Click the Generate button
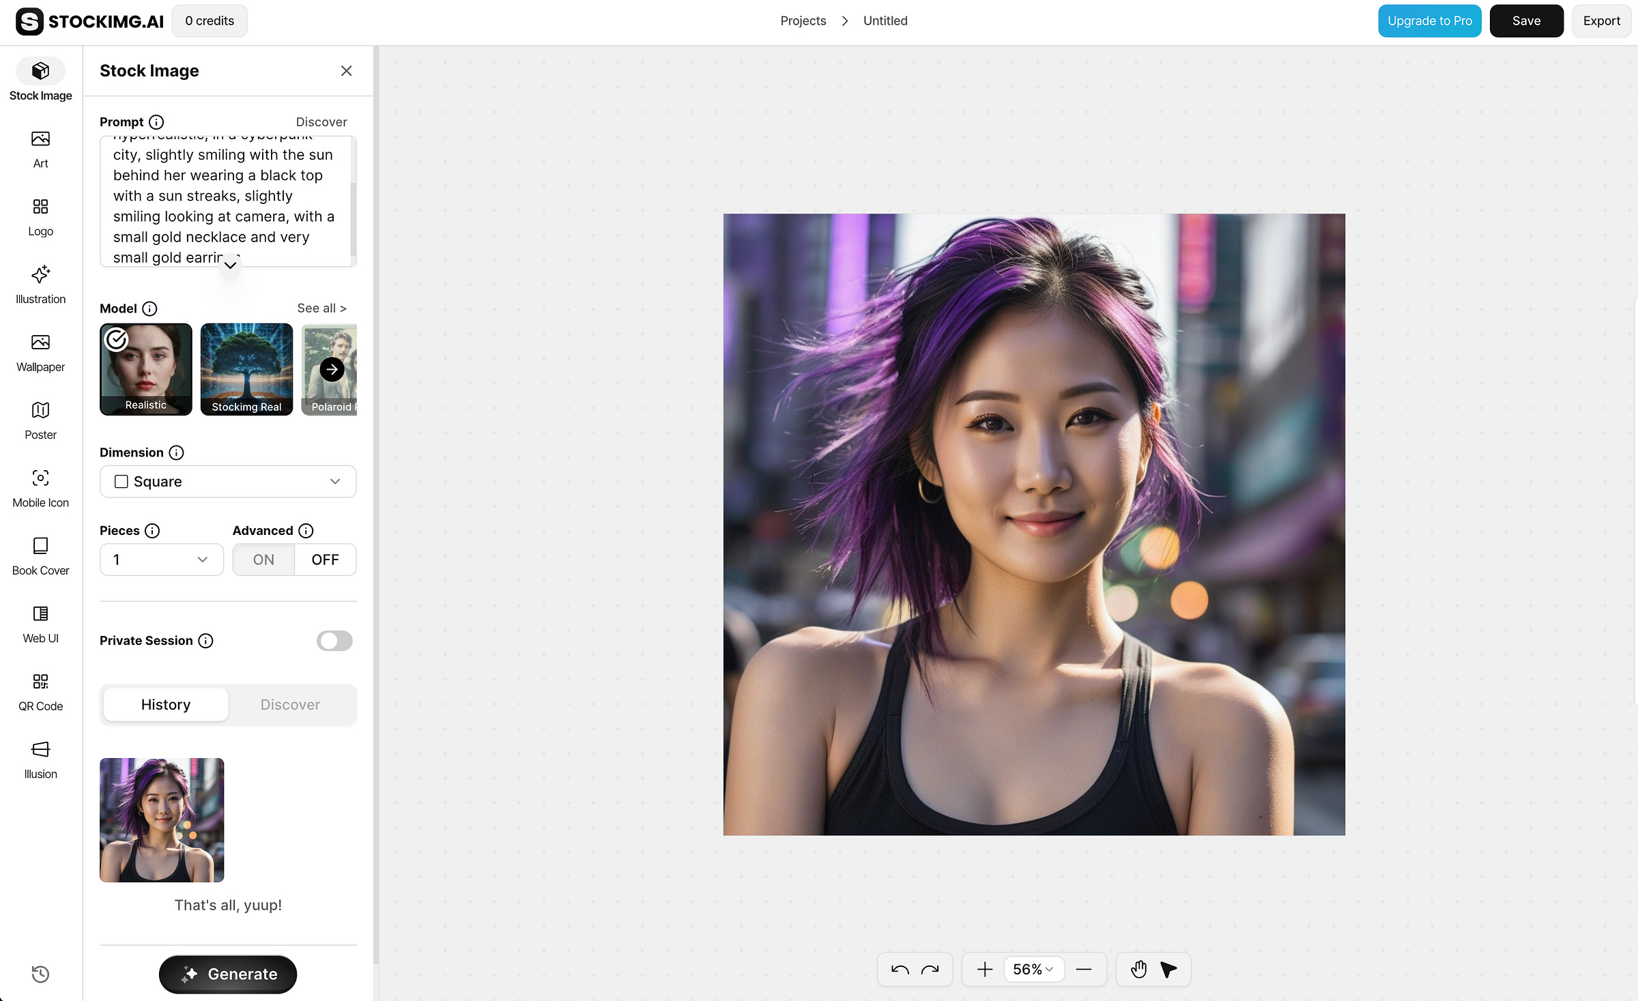Image resolution: width=1638 pixels, height=1001 pixels. click(228, 974)
